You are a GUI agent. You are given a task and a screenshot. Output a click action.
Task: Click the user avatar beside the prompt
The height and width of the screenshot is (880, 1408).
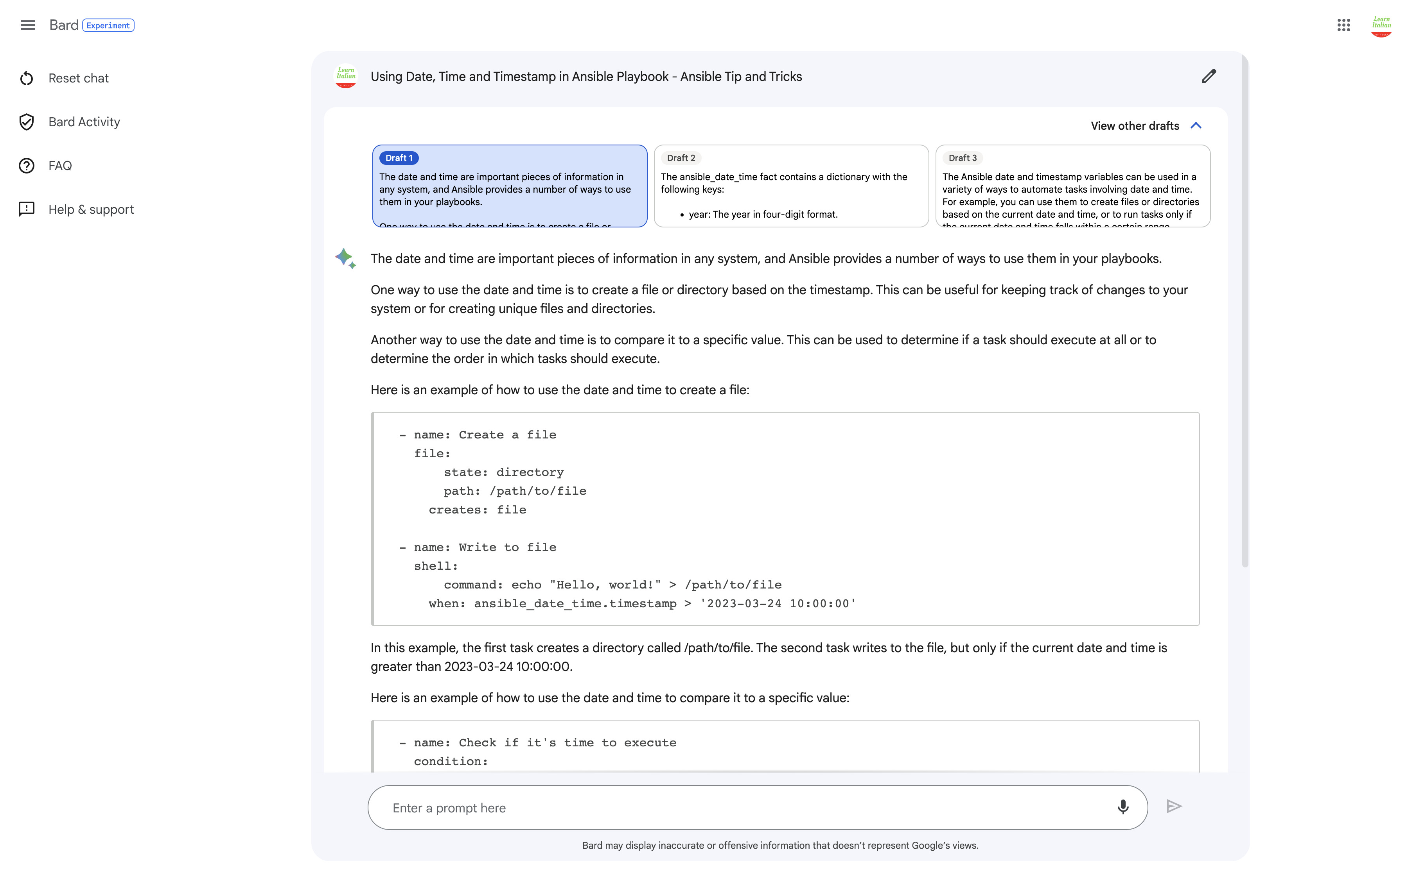345,76
